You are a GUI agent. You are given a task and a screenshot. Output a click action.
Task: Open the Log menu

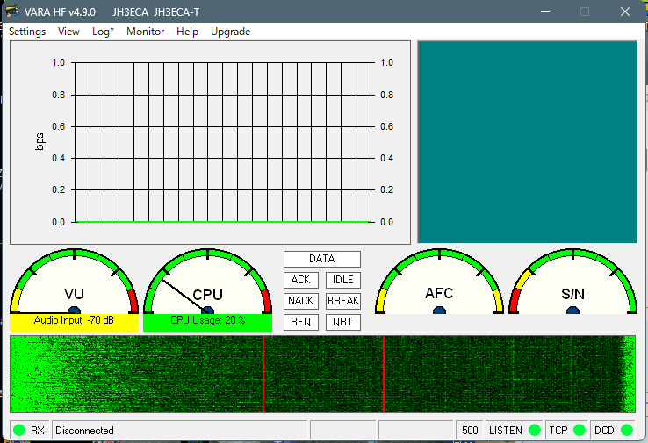pyautogui.click(x=103, y=32)
